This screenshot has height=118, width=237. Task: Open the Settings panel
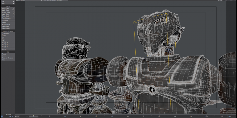point(8,49)
